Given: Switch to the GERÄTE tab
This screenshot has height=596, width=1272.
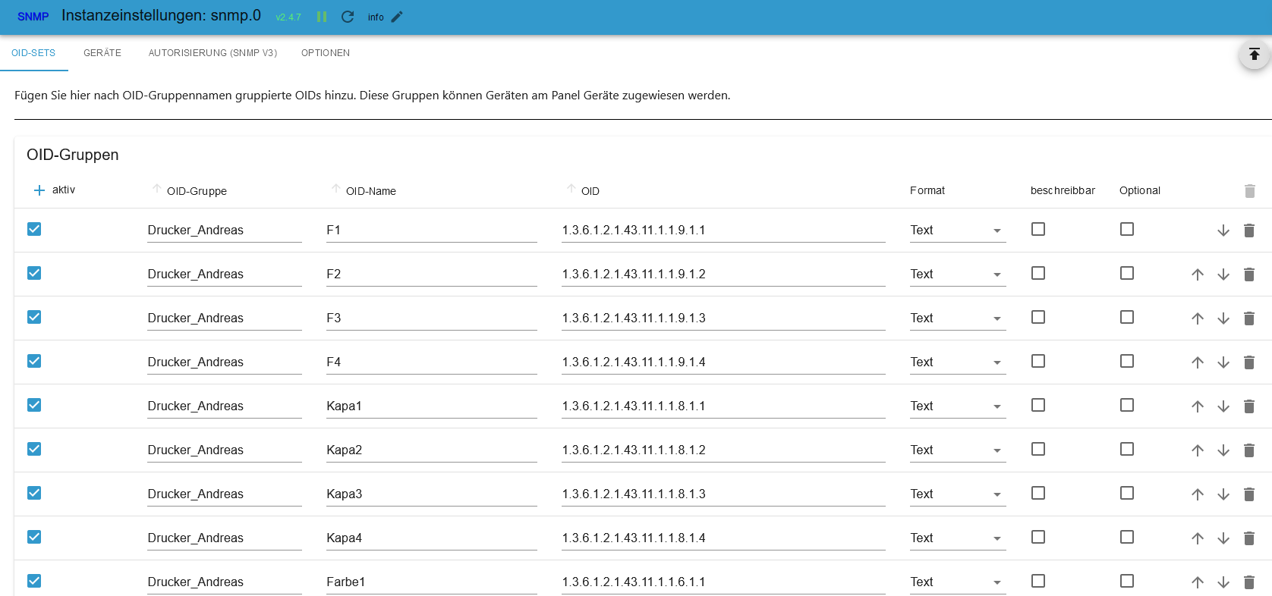Looking at the screenshot, I should pyautogui.click(x=102, y=53).
